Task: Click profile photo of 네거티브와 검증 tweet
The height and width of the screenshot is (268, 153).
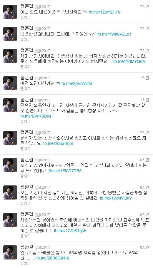Action: 10,105
